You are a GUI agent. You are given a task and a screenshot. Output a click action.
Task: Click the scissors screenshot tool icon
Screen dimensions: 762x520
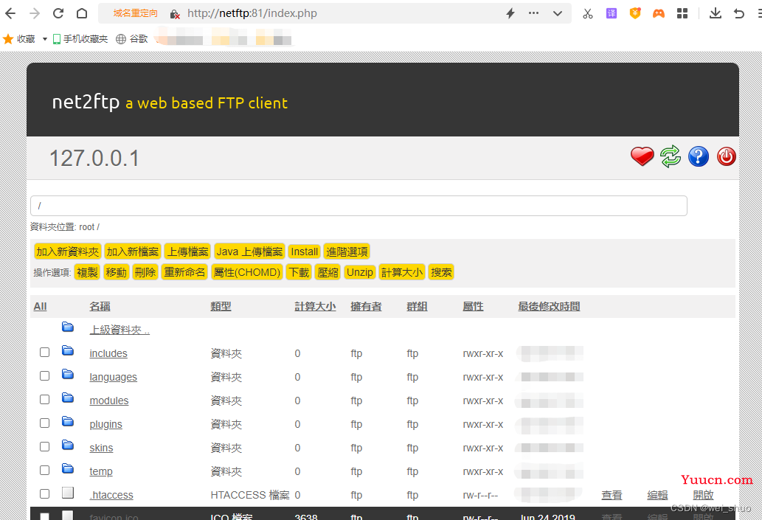coord(588,13)
